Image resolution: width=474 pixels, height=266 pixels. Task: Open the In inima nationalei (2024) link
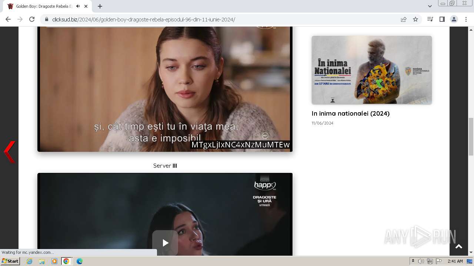[351, 113]
